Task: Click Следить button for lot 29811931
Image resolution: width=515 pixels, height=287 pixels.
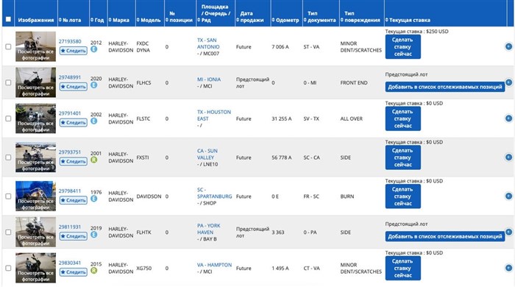Action: pos(74,235)
